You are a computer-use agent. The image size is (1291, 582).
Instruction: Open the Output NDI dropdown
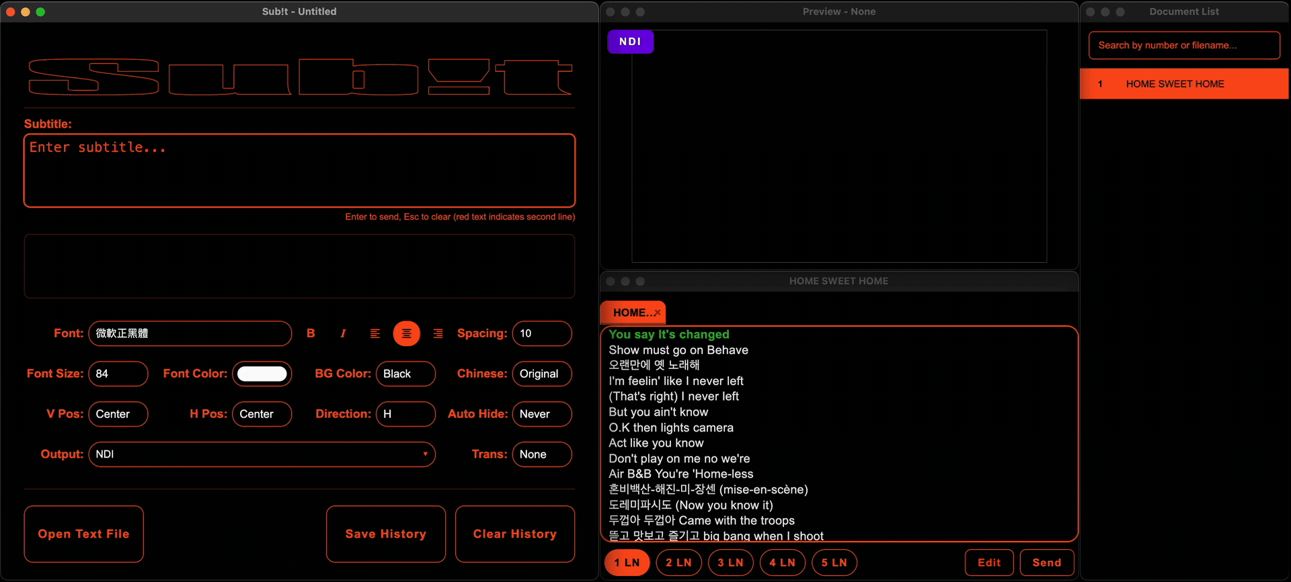(262, 454)
